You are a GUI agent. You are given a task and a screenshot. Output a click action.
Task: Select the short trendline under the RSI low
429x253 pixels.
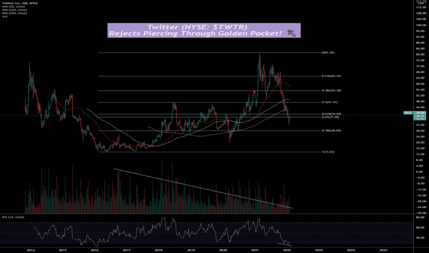pos(285,244)
